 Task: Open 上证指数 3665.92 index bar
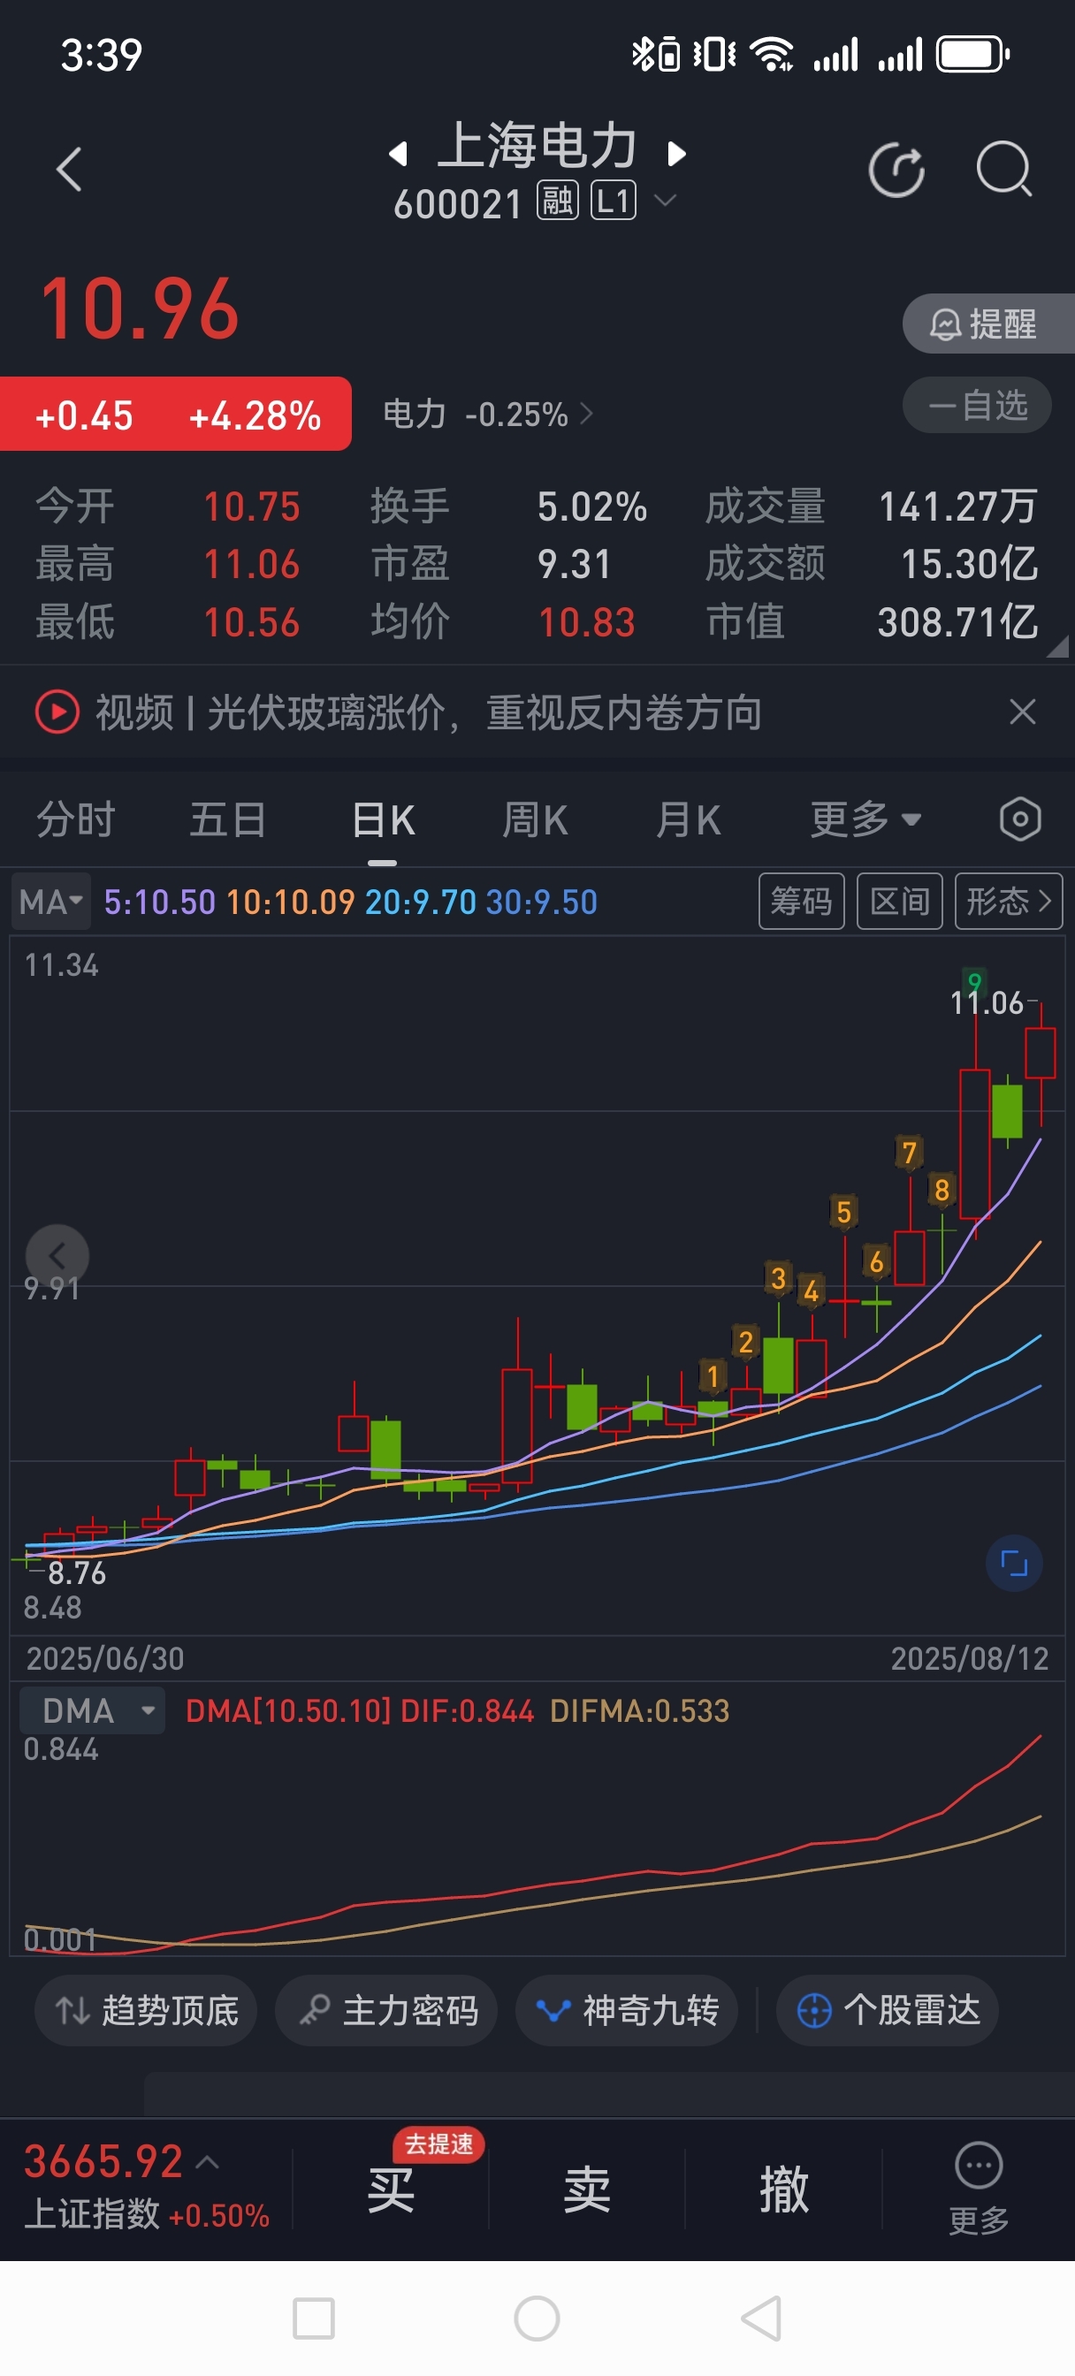pyautogui.click(x=146, y=2187)
